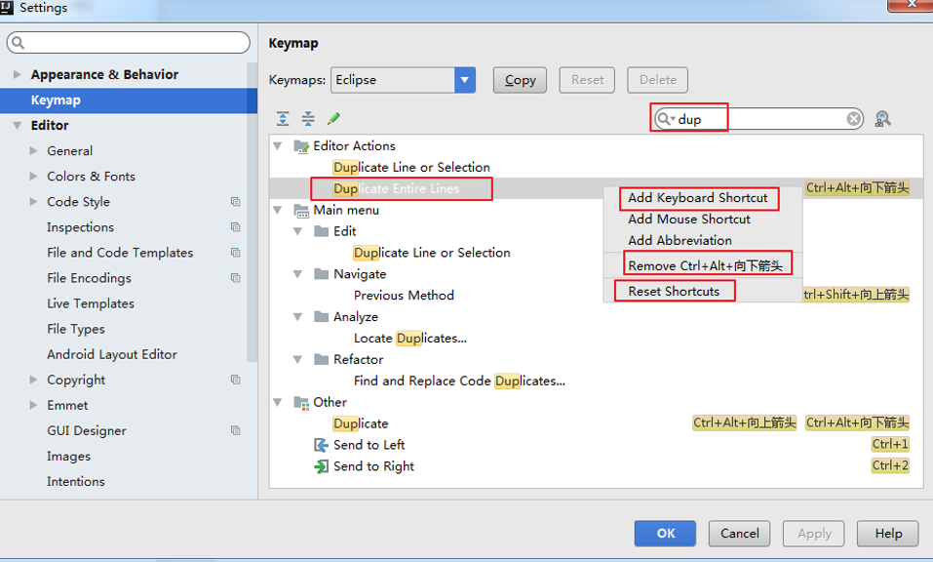Image resolution: width=933 pixels, height=562 pixels.
Task: Click the Collapse All icon in keymap toolbar
Action: 308,118
